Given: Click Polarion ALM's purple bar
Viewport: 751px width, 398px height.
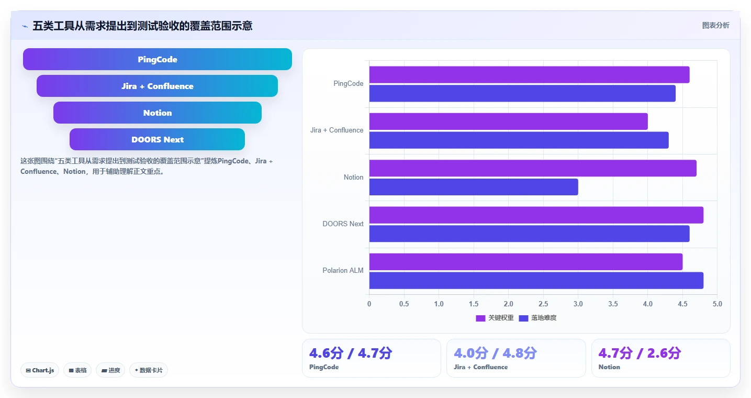Looking at the screenshot, I should click(x=526, y=262).
